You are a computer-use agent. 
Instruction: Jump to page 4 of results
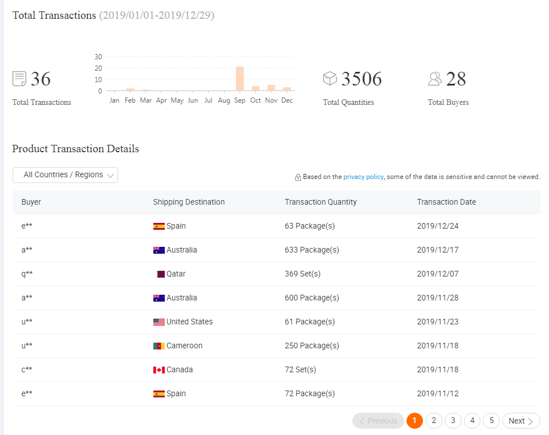[x=472, y=421]
